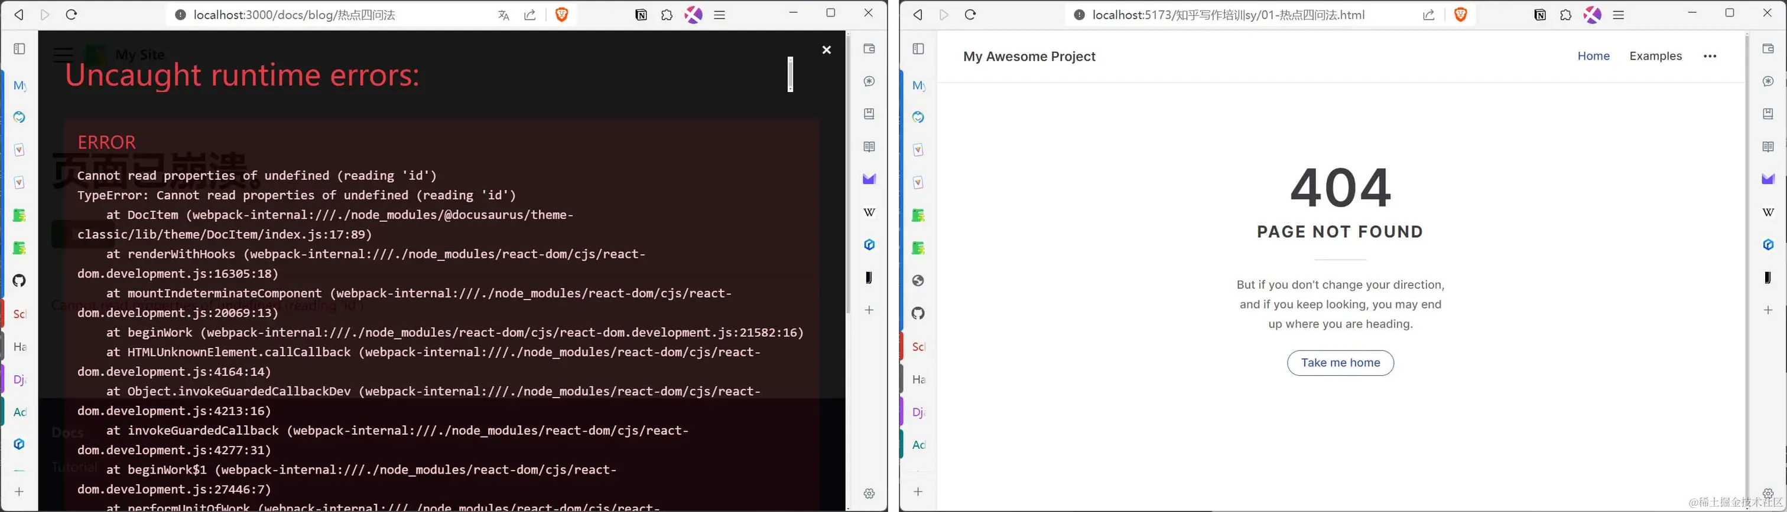Go back in the left browser window
Viewport: 1787px width, 512px height.
coord(19,15)
